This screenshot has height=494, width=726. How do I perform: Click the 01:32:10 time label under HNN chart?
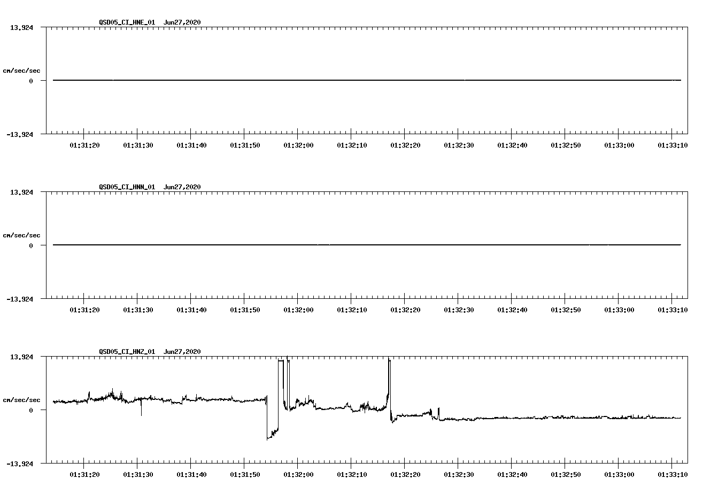coord(352,310)
